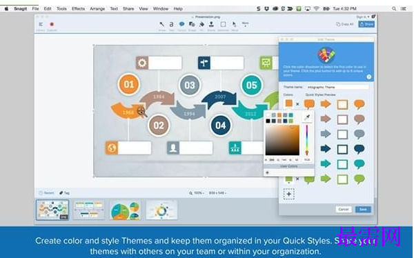
Task: Select the donut chart thumbnail in tray
Action: coord(161,210)
